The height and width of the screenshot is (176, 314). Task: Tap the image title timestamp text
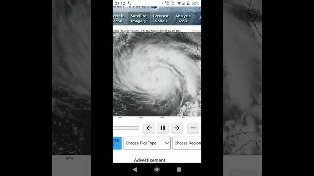[x=147, y=31]
